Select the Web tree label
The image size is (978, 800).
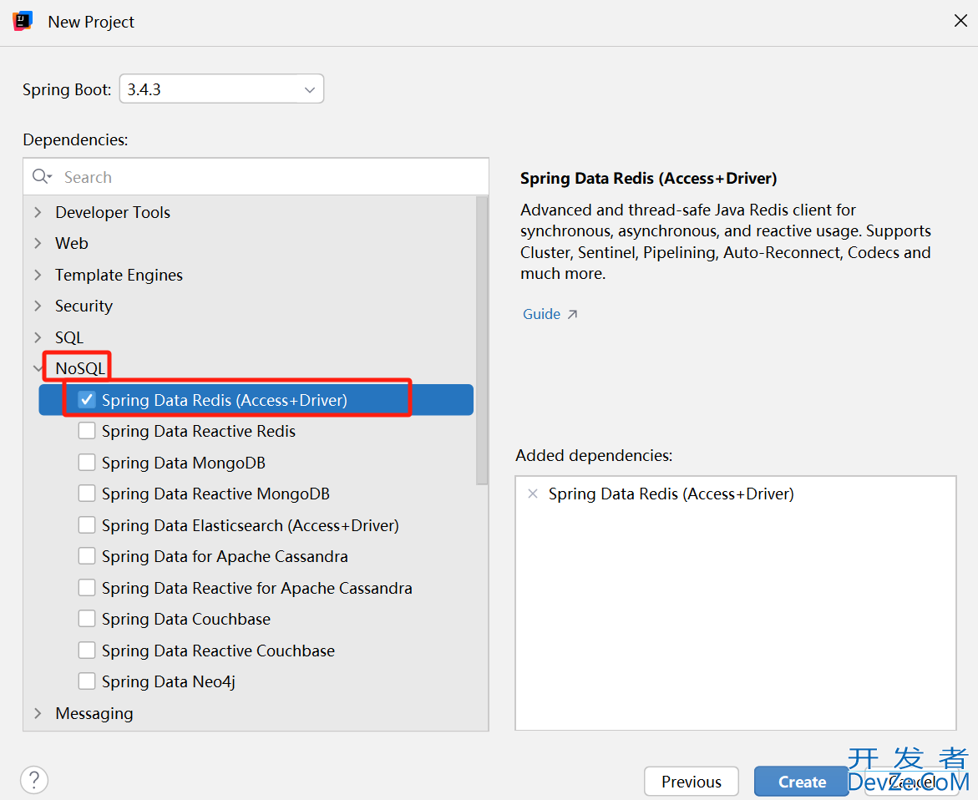(72, 243)
